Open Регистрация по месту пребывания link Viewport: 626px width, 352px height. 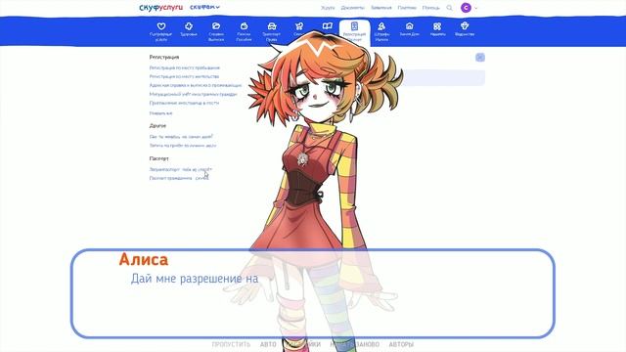[185, 67]
